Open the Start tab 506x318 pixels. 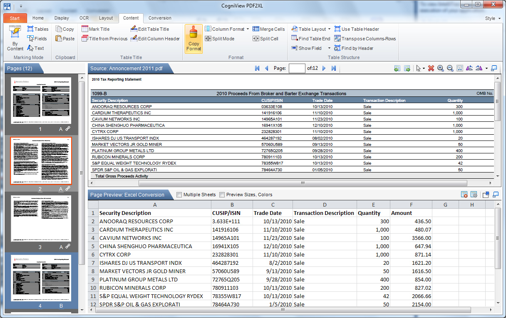[x=15, y=18]
